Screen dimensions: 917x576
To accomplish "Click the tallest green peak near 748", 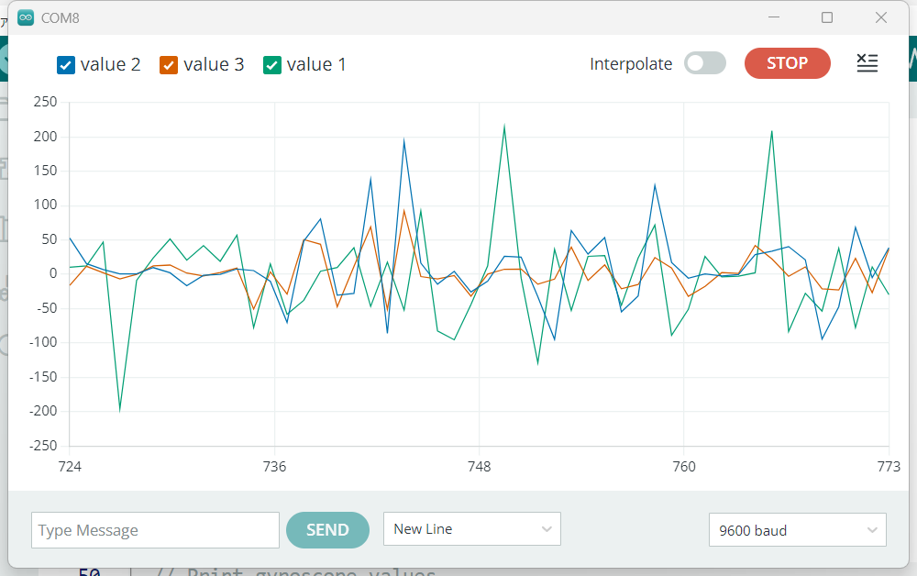I will (504, 127).
